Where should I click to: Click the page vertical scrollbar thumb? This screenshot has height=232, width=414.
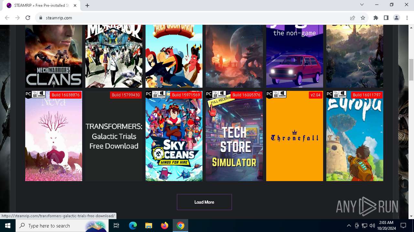click(x=411, y=70)
